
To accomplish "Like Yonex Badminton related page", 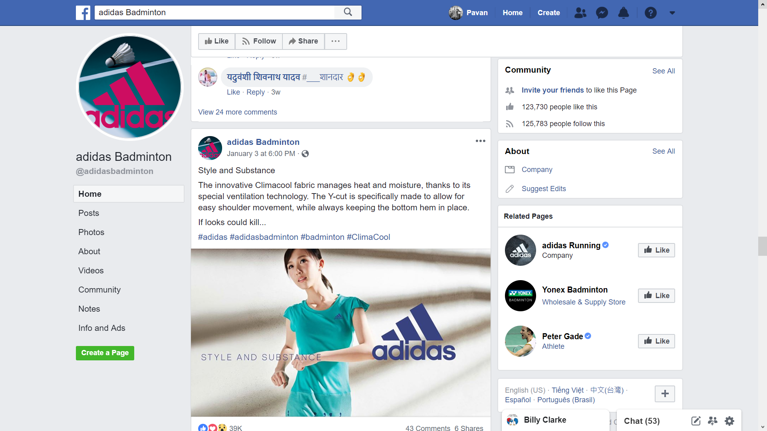I will [656, 296].
